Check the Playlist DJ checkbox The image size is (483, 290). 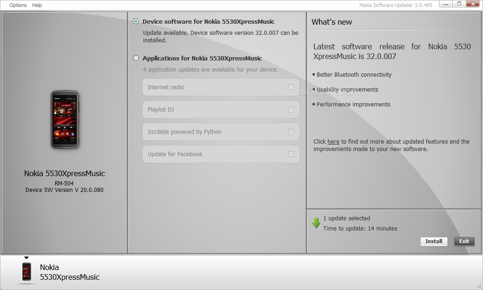(291, 109)
